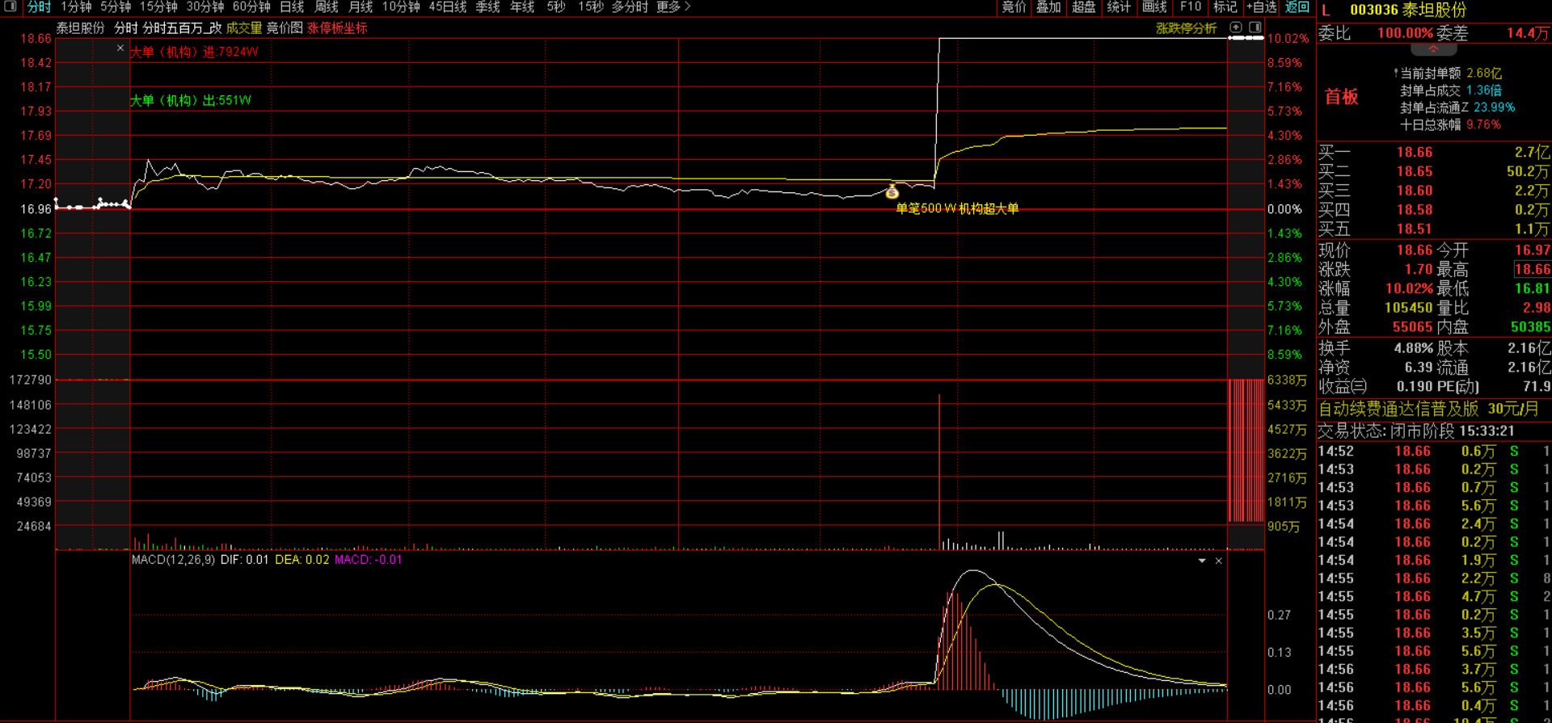The image size is (1552, 723).
Task: Close the MACD indicator panel
Action: 1219,561
